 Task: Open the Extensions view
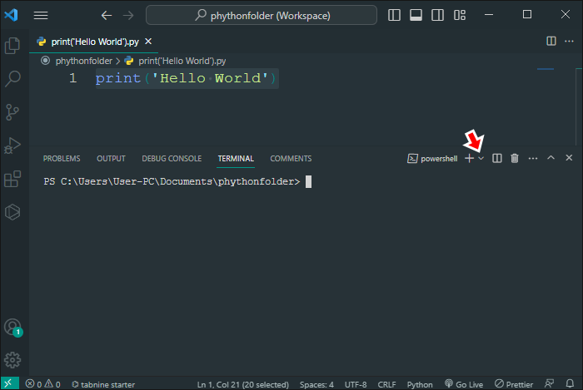(x=12, y=179)
